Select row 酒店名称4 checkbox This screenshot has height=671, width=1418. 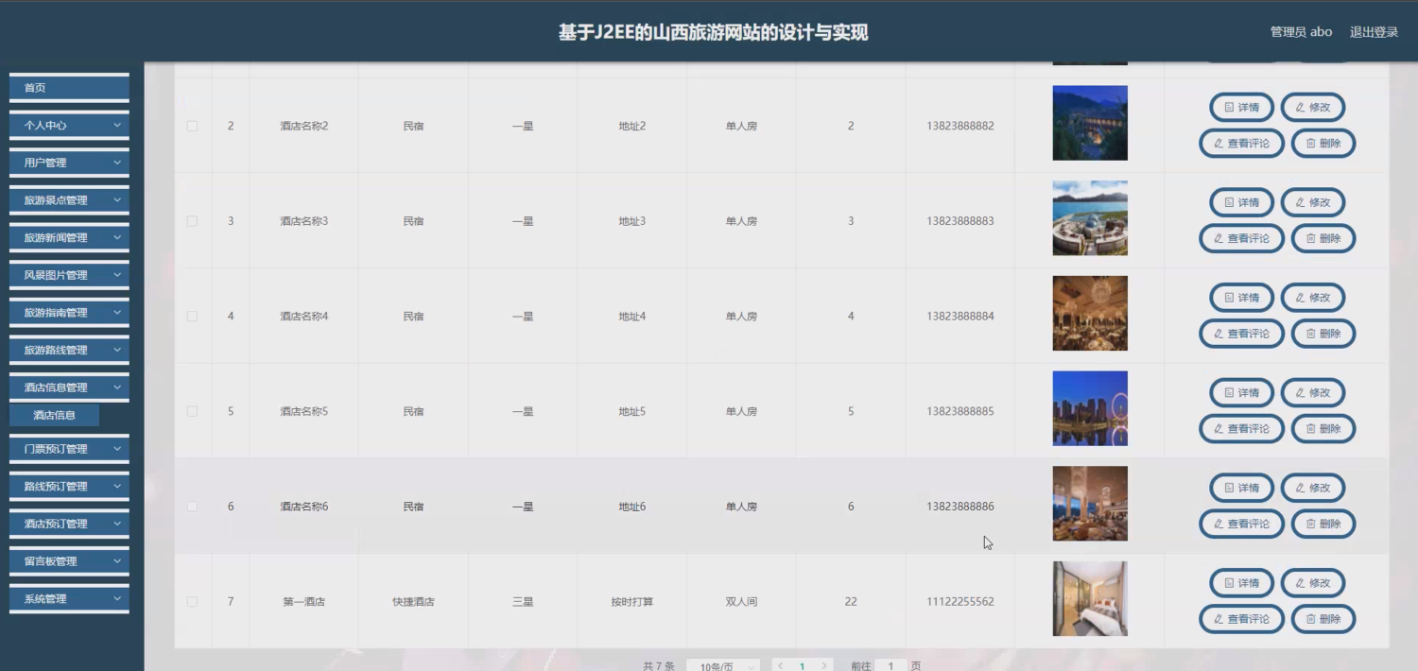pyautogui.click(x=193, y=317)
